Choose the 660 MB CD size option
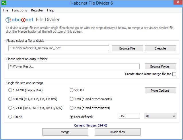The width and height of the screenshot is (183, 140). tap(10, 99)
